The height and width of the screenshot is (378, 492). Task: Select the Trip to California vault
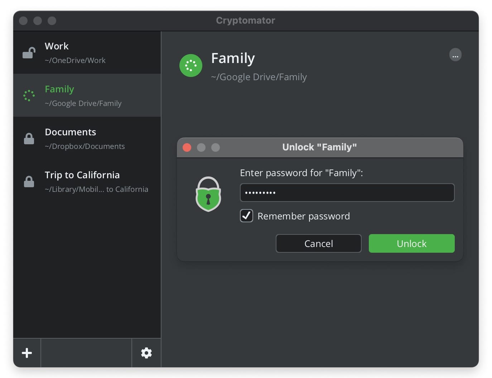(87, 181)
